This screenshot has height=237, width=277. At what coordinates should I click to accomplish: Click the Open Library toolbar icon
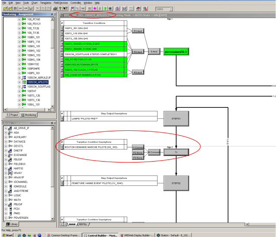pos(10,8)
